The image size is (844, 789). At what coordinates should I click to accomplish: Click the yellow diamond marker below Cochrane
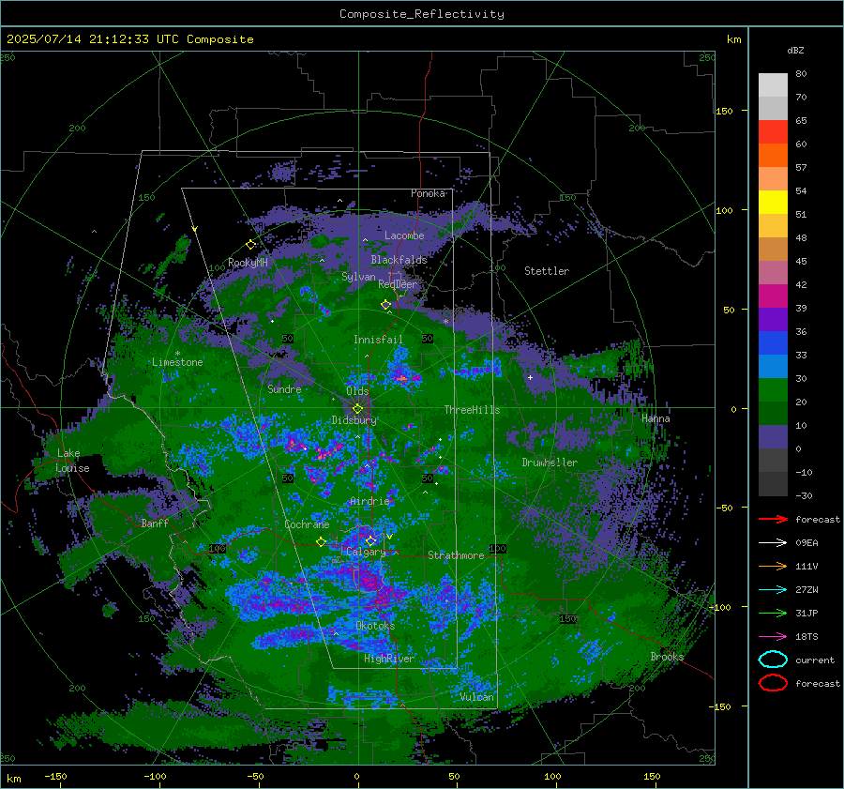(321, 542)
